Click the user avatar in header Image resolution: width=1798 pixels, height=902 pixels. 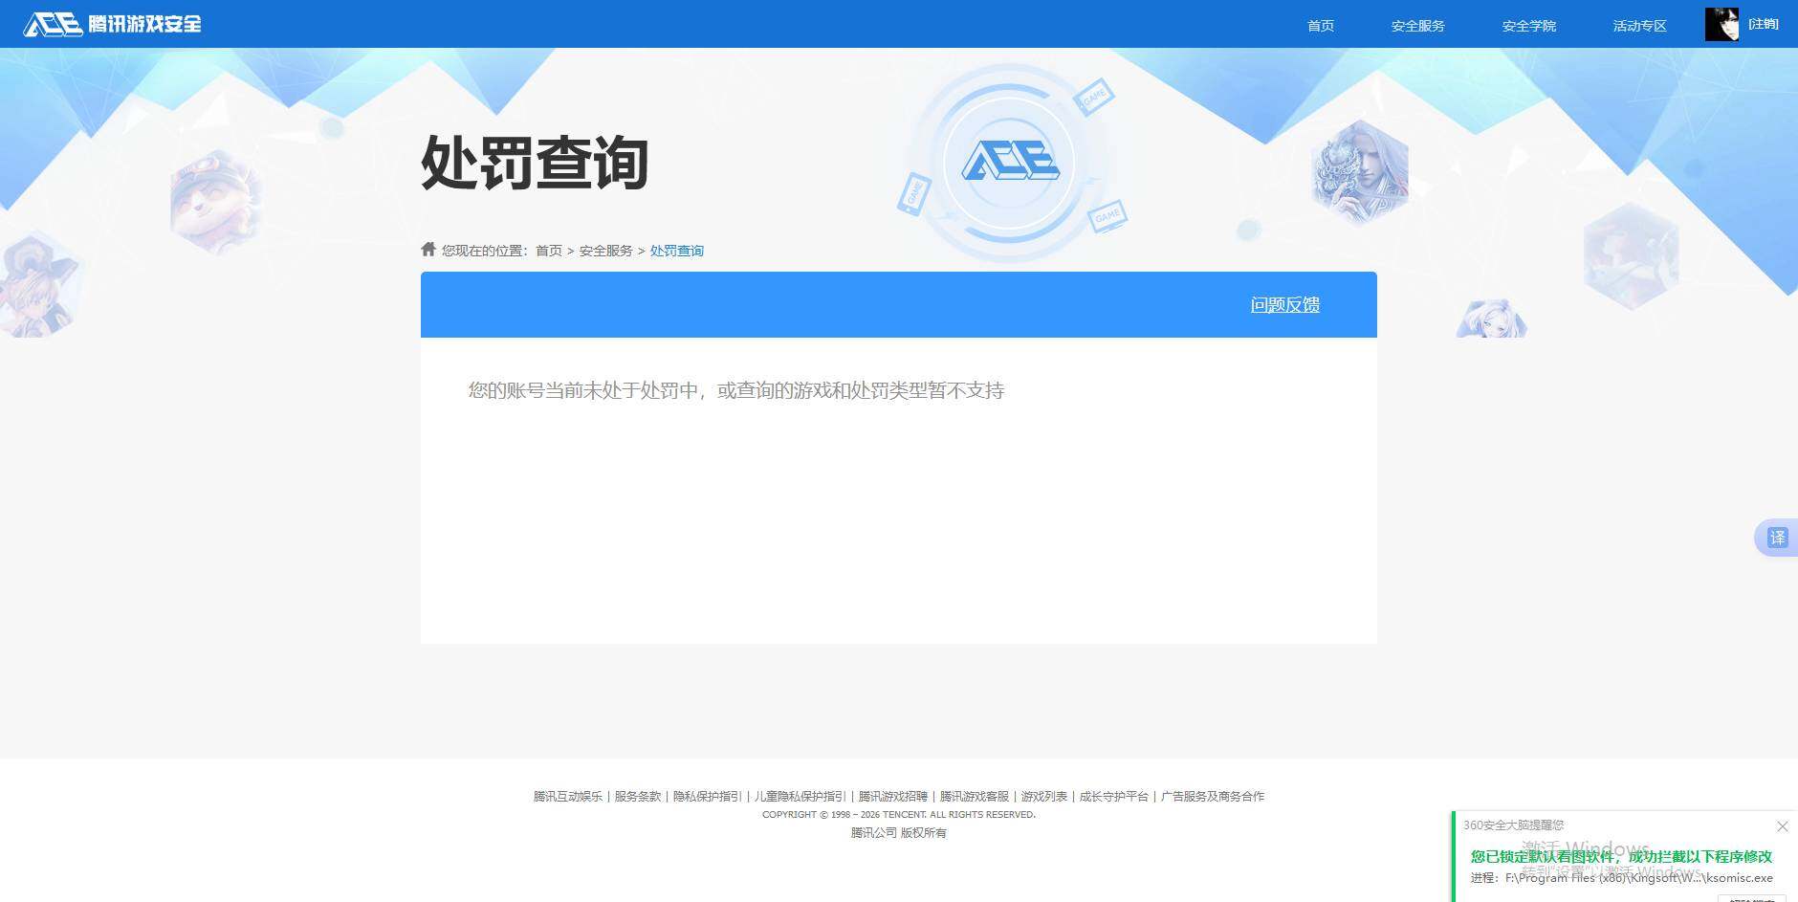(1721, 24)
